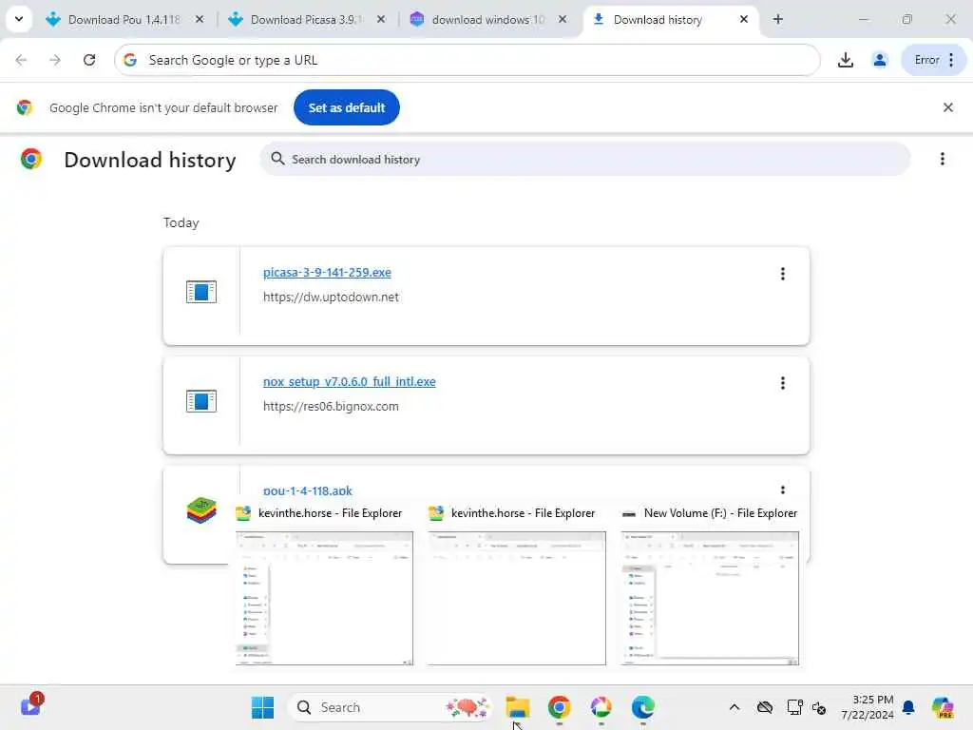Click Set as default button
973x730 pixels.
(x=346, y=108)
